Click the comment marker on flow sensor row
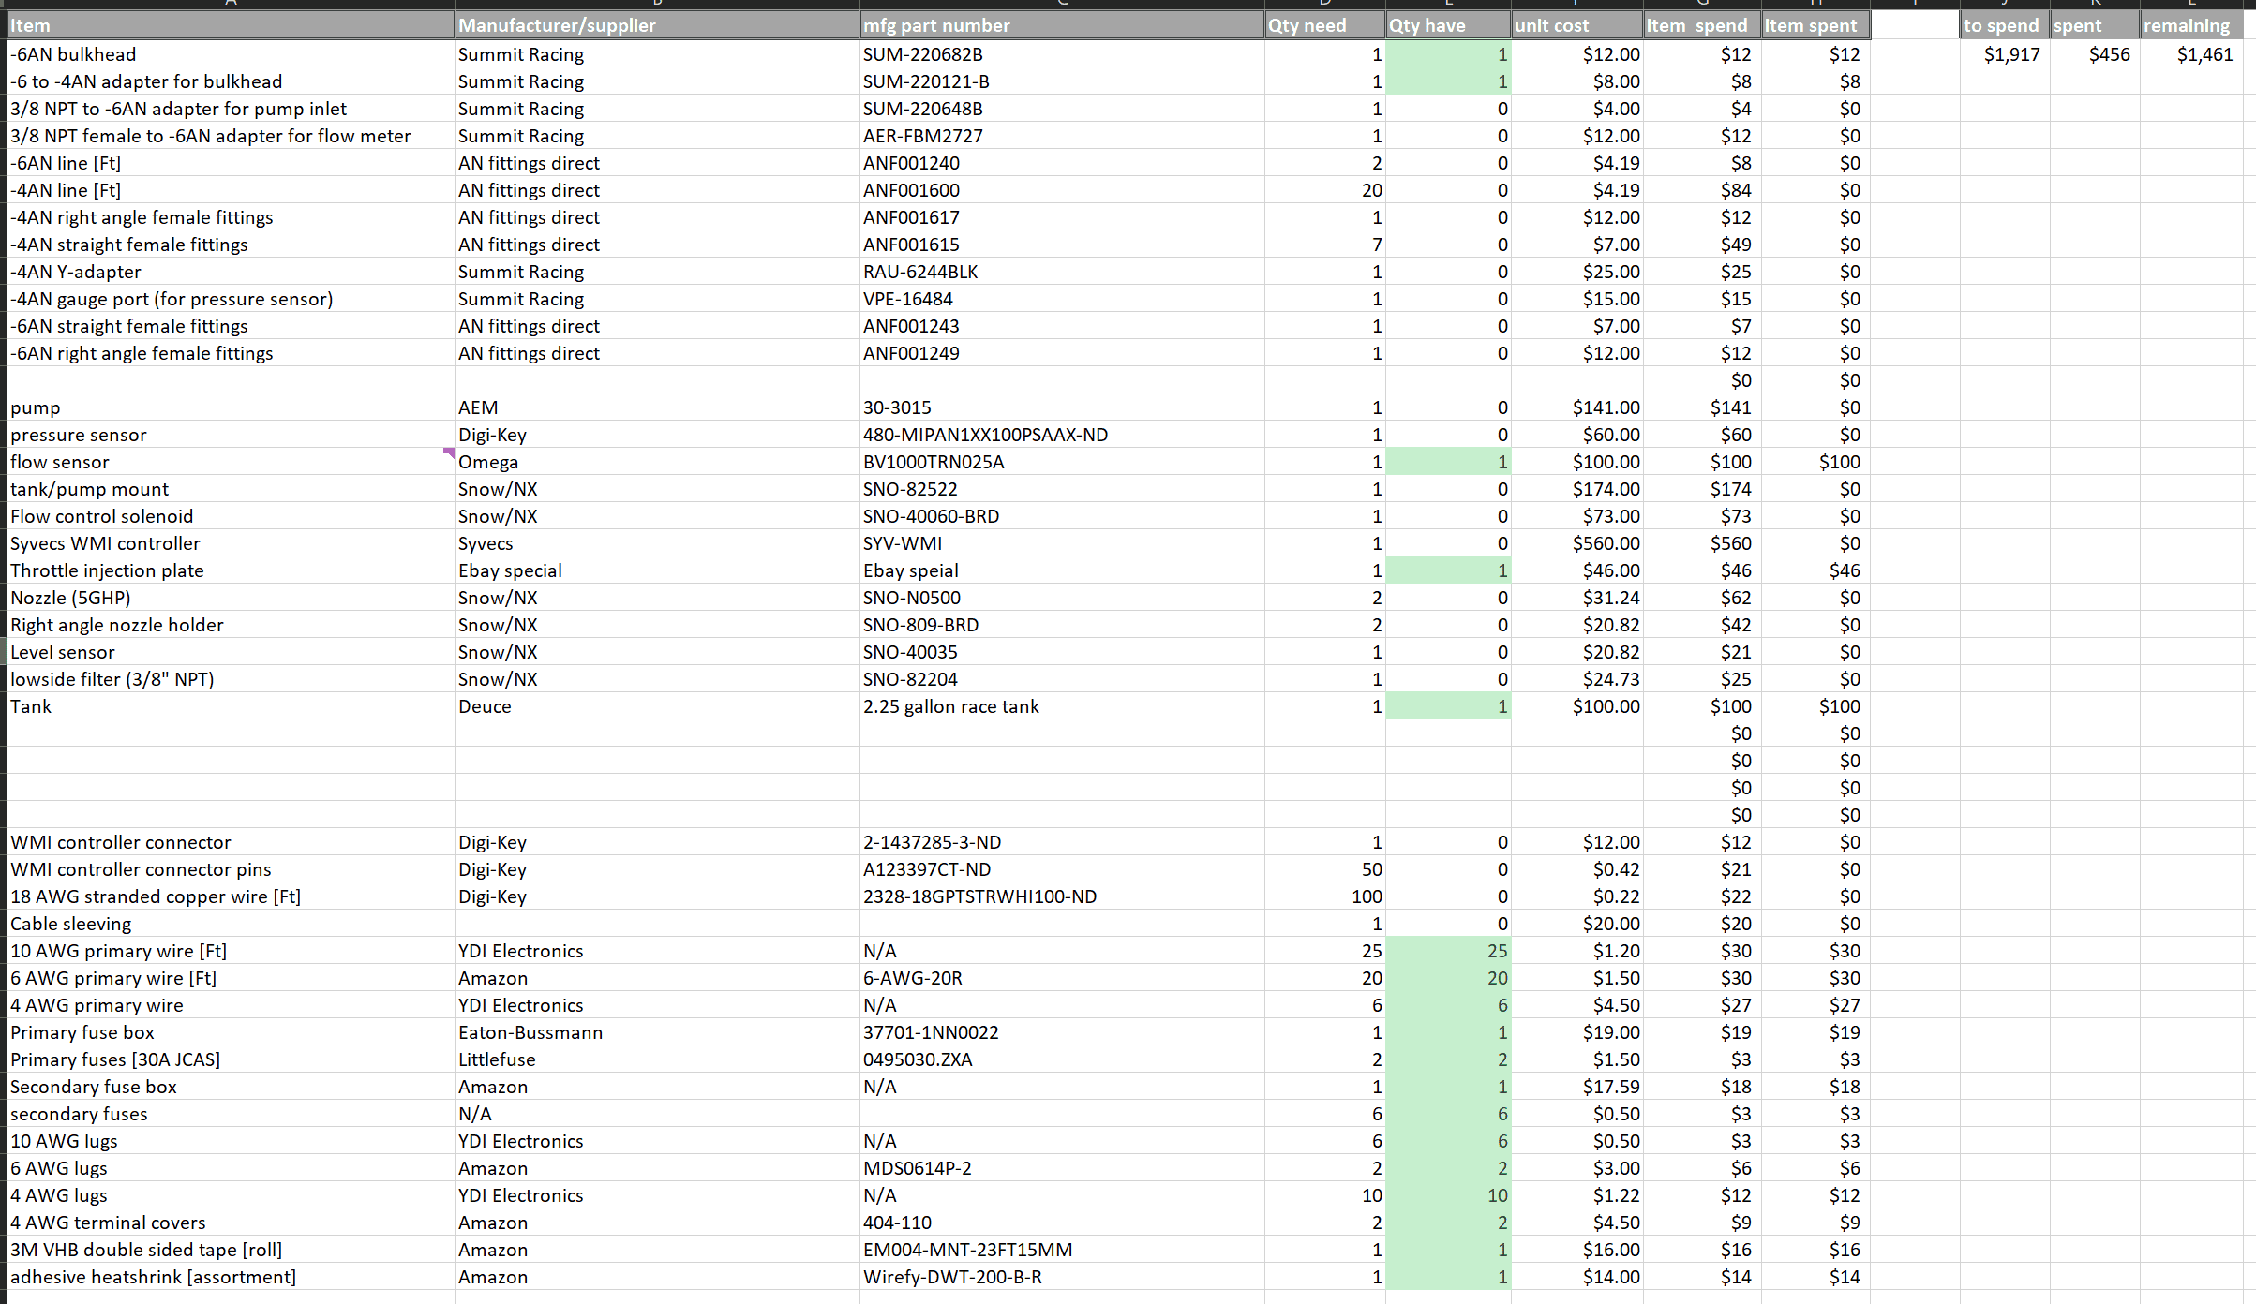Image resolution: width=2256 pixels, height=1304 pixels. point(449,452)
